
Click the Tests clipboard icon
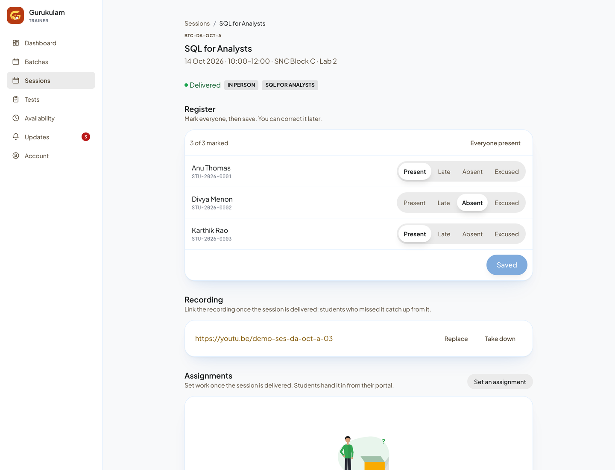pyautogui.click(x=16, y=99)
